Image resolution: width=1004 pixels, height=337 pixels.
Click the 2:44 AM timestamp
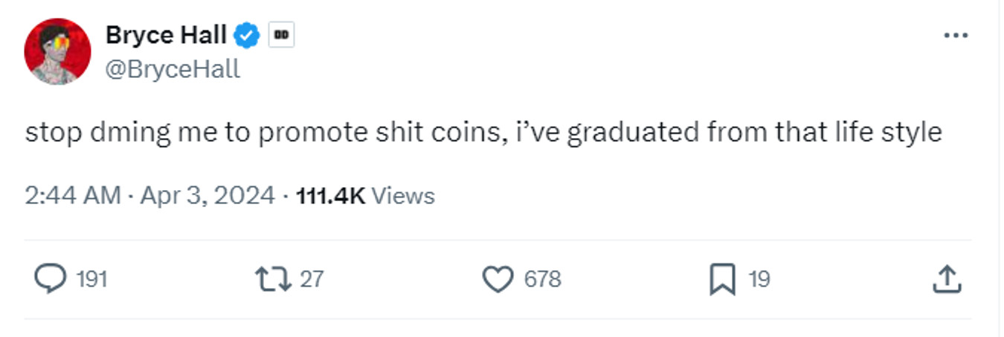[72, 196]
